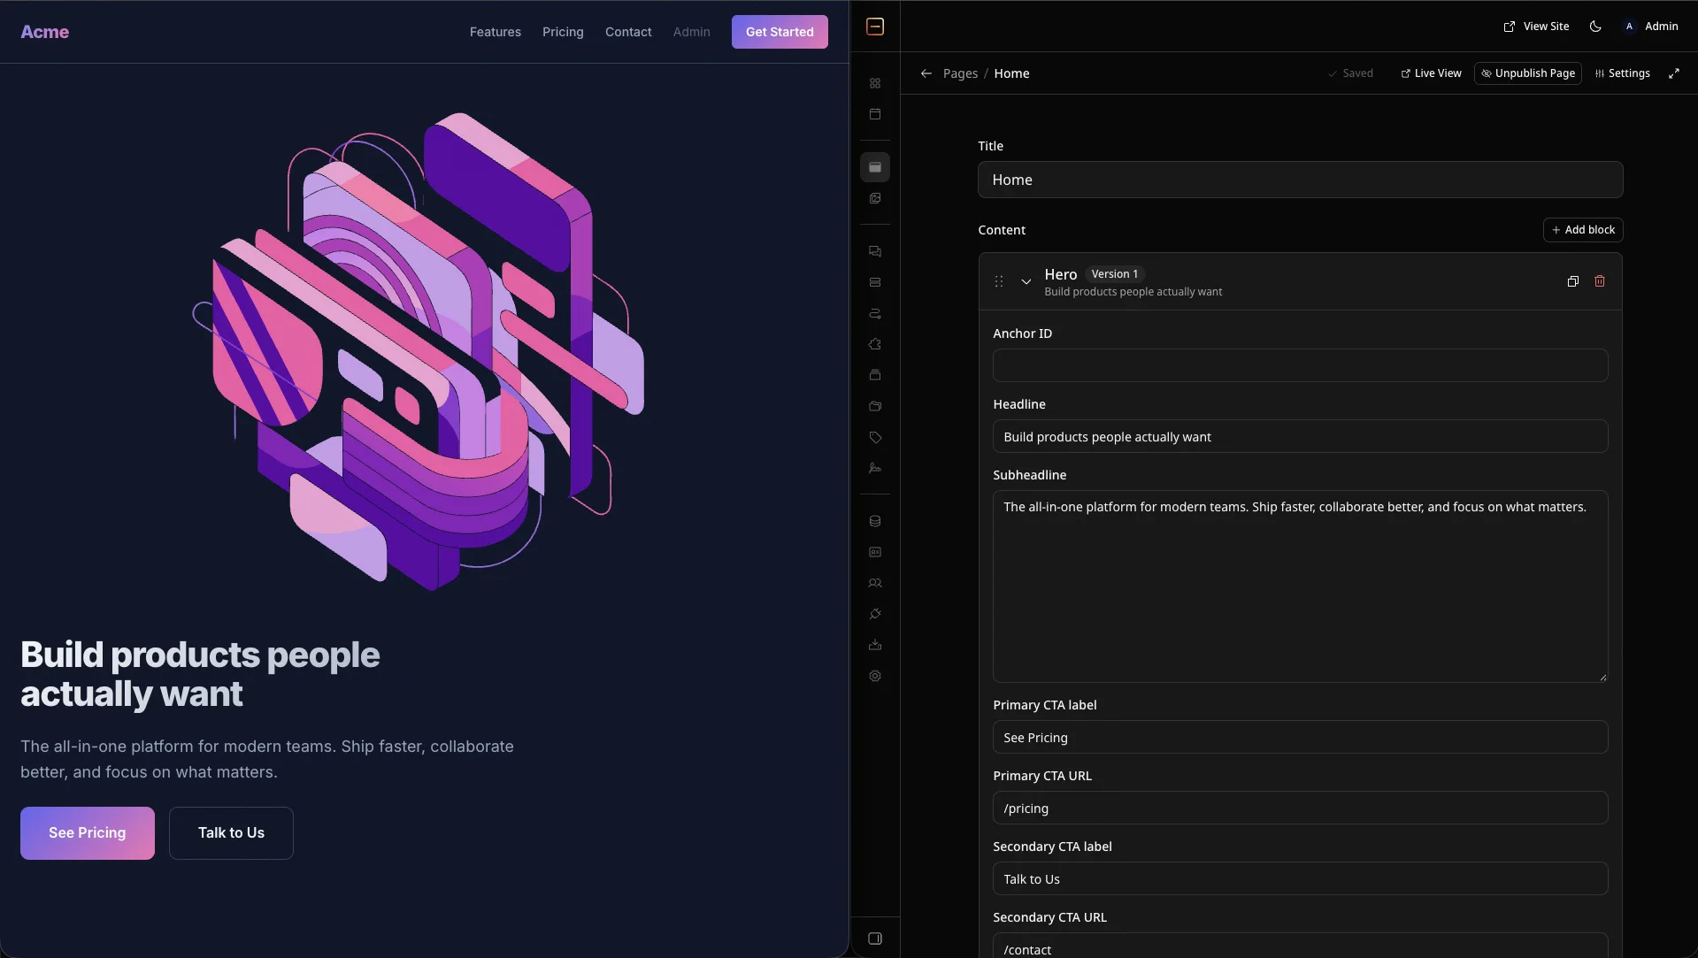Click Contact in the site navigation
The width and height of the screenshot is (1698, 958).
(628, 32)
